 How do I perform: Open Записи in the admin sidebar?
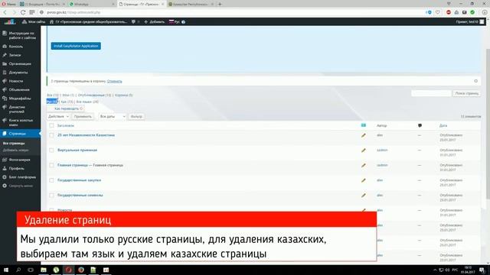(15, 55)
